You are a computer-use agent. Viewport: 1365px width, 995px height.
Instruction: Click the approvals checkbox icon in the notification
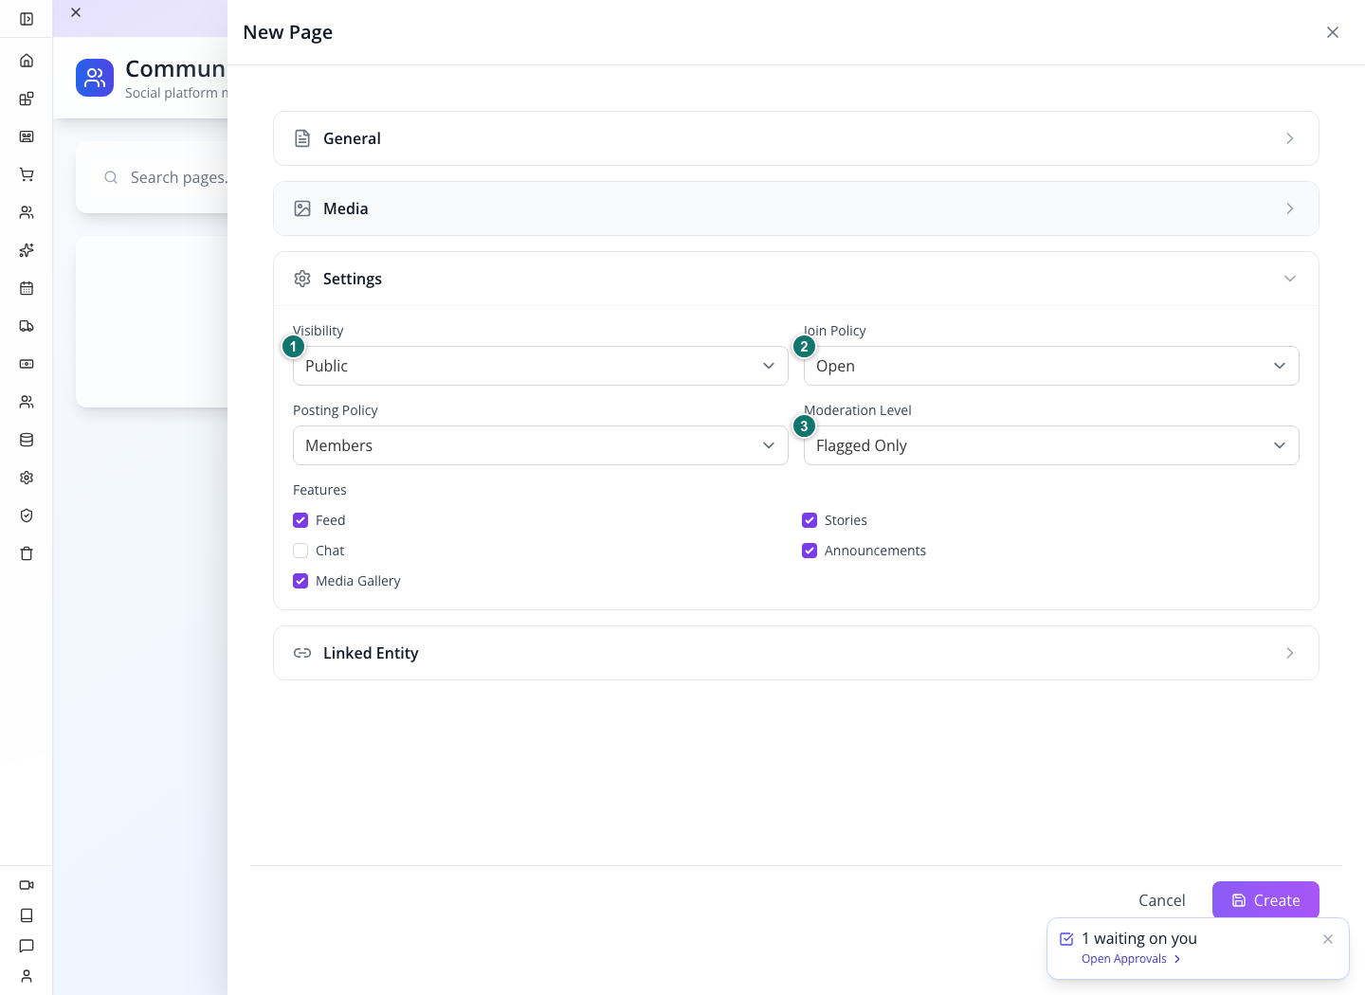[x=1066, y=939]
